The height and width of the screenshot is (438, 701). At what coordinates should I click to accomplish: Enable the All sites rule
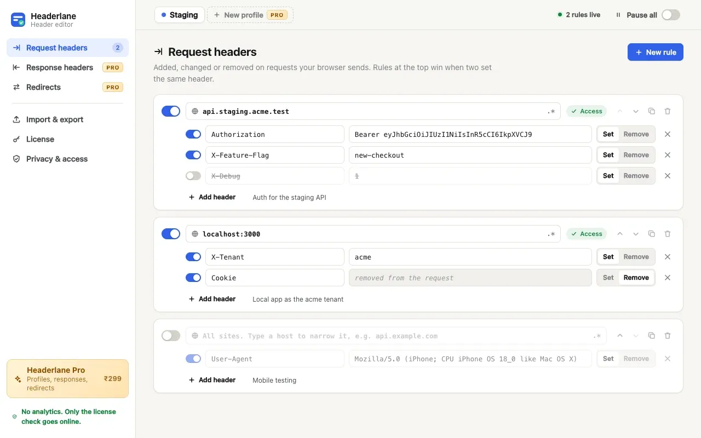click(x=171, y=336)
